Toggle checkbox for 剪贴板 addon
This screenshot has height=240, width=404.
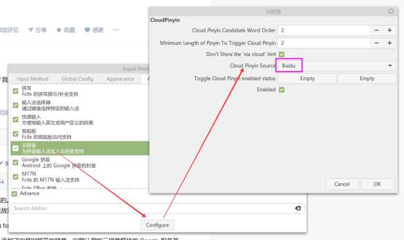(x=16, y=133)
